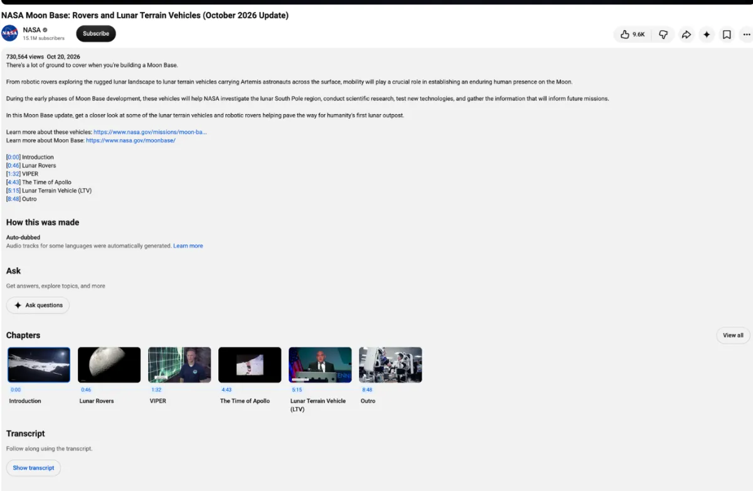Select the Outro chapter thumbnail
The width and height of the screenshot is (753, 491).
click(x=390, y=365)
